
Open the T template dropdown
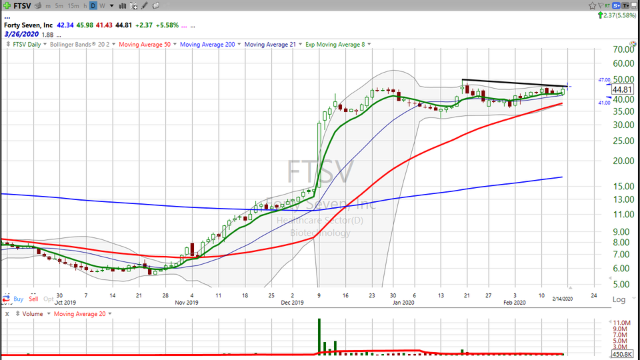coord(625,5)
